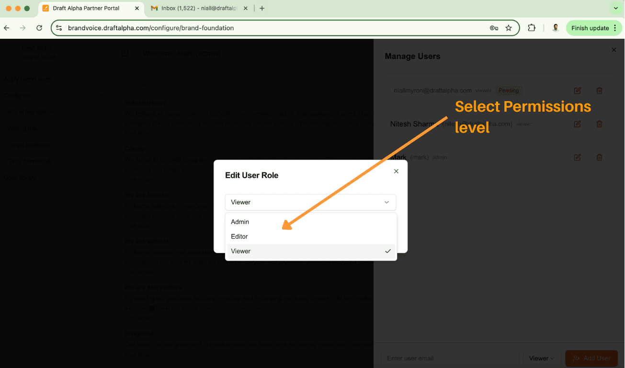Go back in browser history
625x368 pixels.
click(7, 28)
